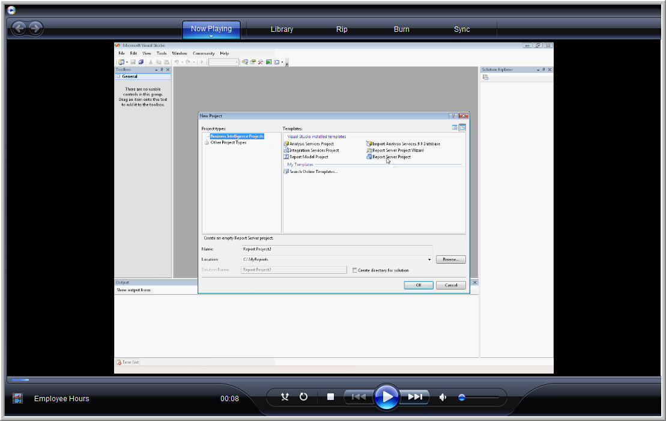Switch templates to large icons view
The width and height of the screenshot is (666, 421).
click(455, 127)
